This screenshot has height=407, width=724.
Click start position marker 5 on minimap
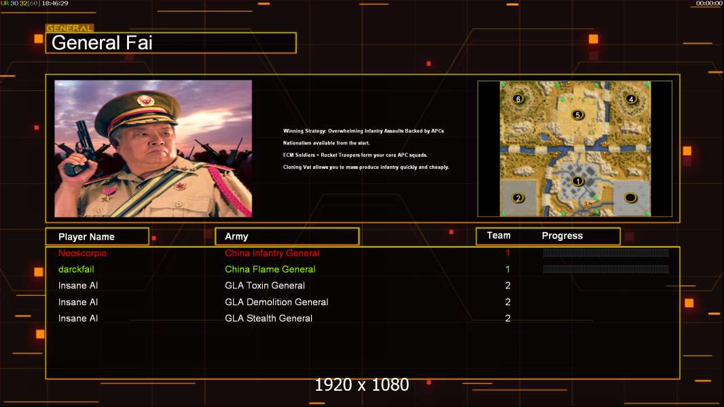click(577, 115)
